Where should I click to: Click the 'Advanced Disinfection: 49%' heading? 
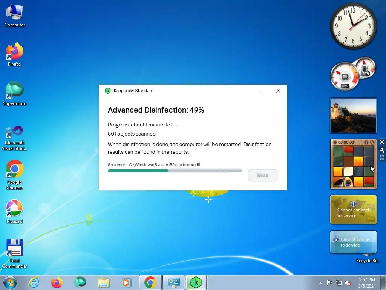click(x=156, y=110)
